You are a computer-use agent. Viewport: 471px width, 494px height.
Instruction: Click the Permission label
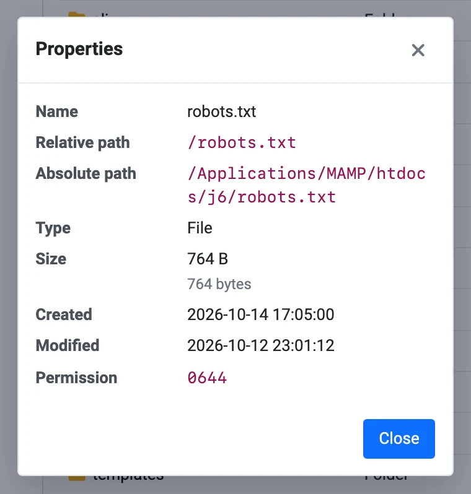pos(76,378)
